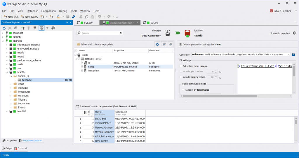
Task: Switch to the SQL.sql* tab
Action: point(86,23)
